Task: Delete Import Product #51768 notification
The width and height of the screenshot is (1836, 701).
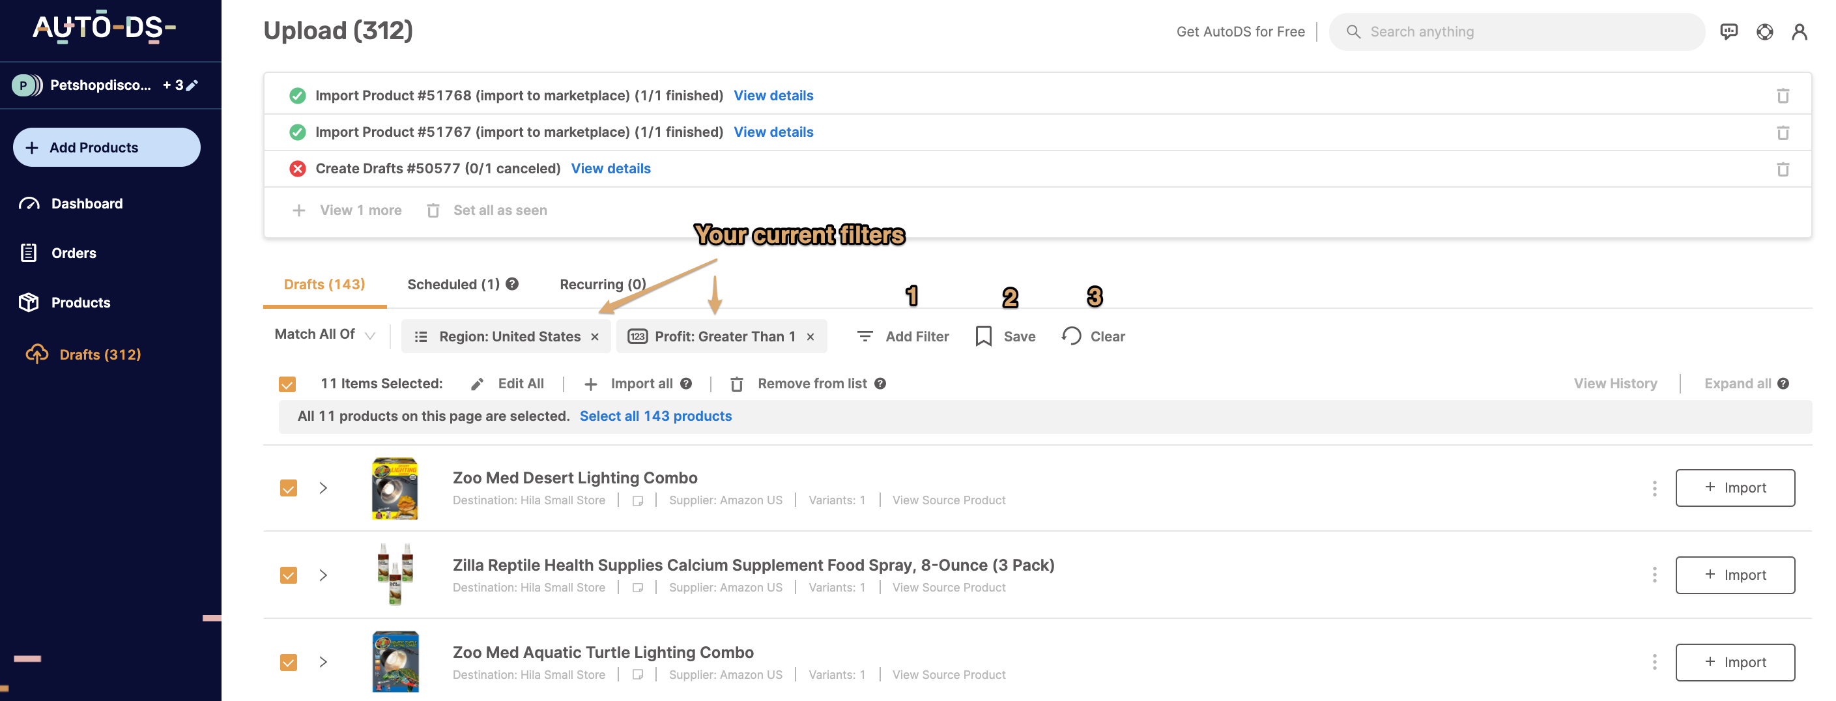Action: 1782,96
